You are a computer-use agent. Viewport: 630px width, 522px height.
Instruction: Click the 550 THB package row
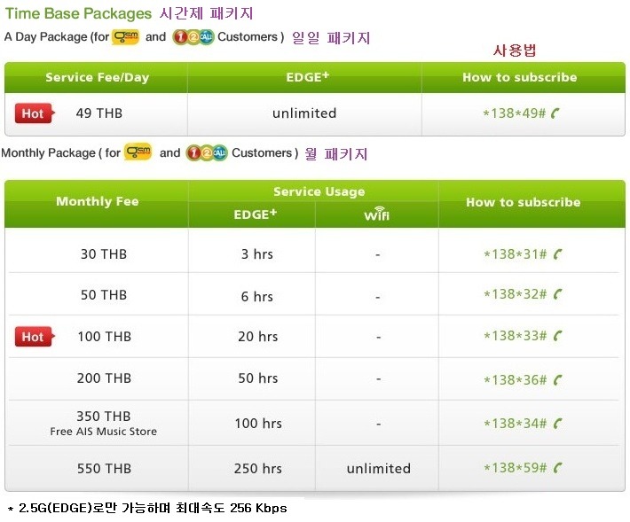click(315, 468)
